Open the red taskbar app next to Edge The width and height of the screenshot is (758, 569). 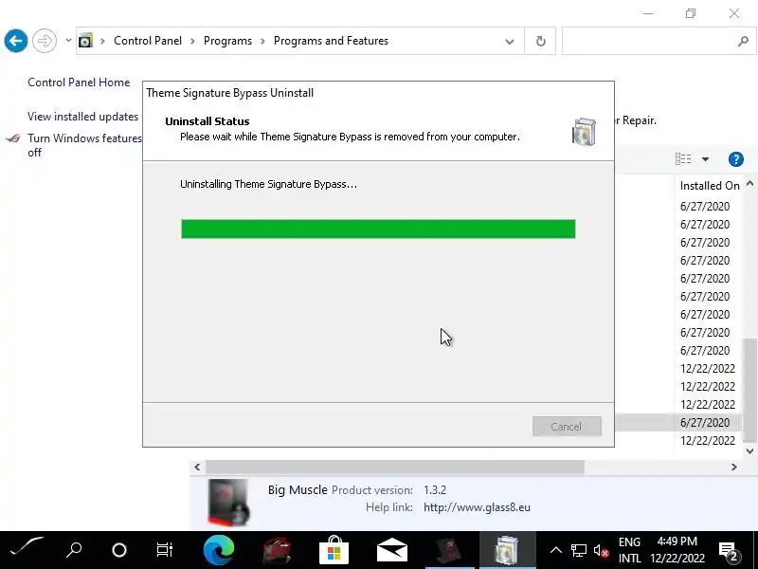tap(277, 550)
